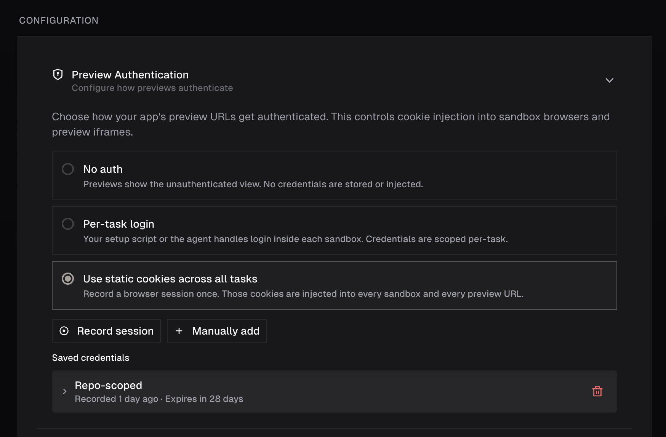Click the Saved credentials label
Image resolution: width=666 pixels, height=437 pixels.
pyautogui.click(x=91, y=358)
